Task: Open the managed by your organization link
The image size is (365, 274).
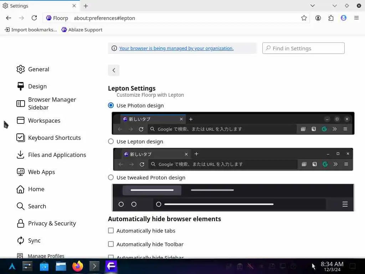Action: tap(176, 48)
